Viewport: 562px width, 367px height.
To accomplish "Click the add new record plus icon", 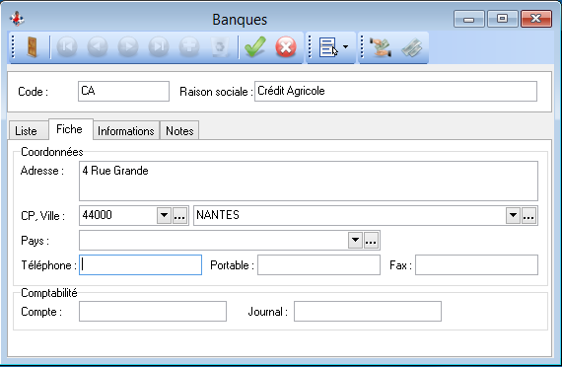I will [x=189, y=47].
